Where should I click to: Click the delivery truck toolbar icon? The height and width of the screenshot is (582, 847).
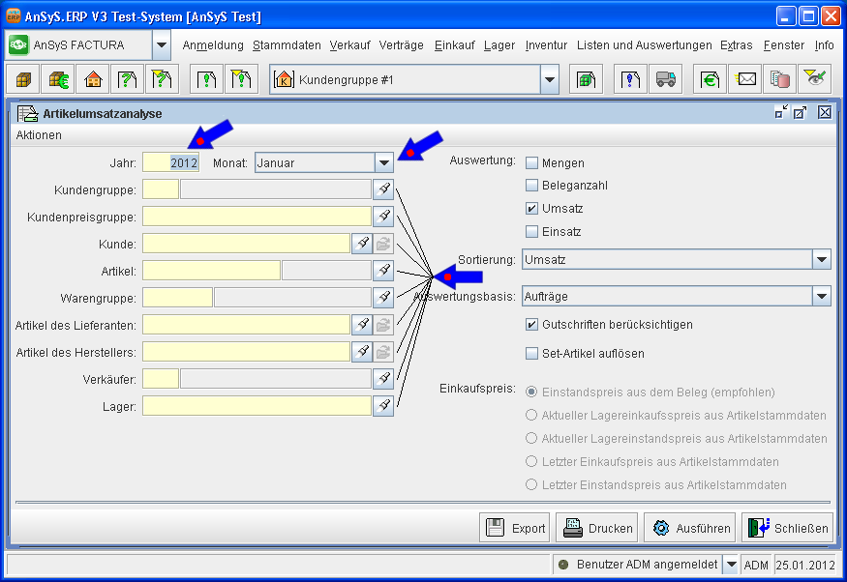click(665, 79)
